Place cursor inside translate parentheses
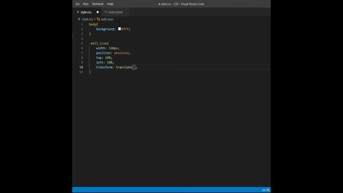This screenshot has height=193, width=343. pos(134,67)
